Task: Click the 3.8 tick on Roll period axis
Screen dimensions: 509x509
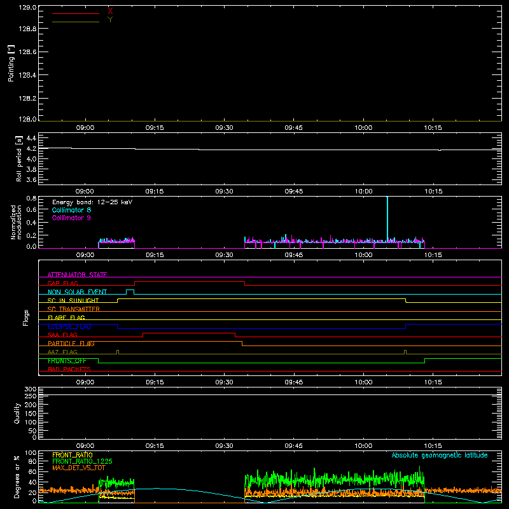Action: [x=31, y=169]
